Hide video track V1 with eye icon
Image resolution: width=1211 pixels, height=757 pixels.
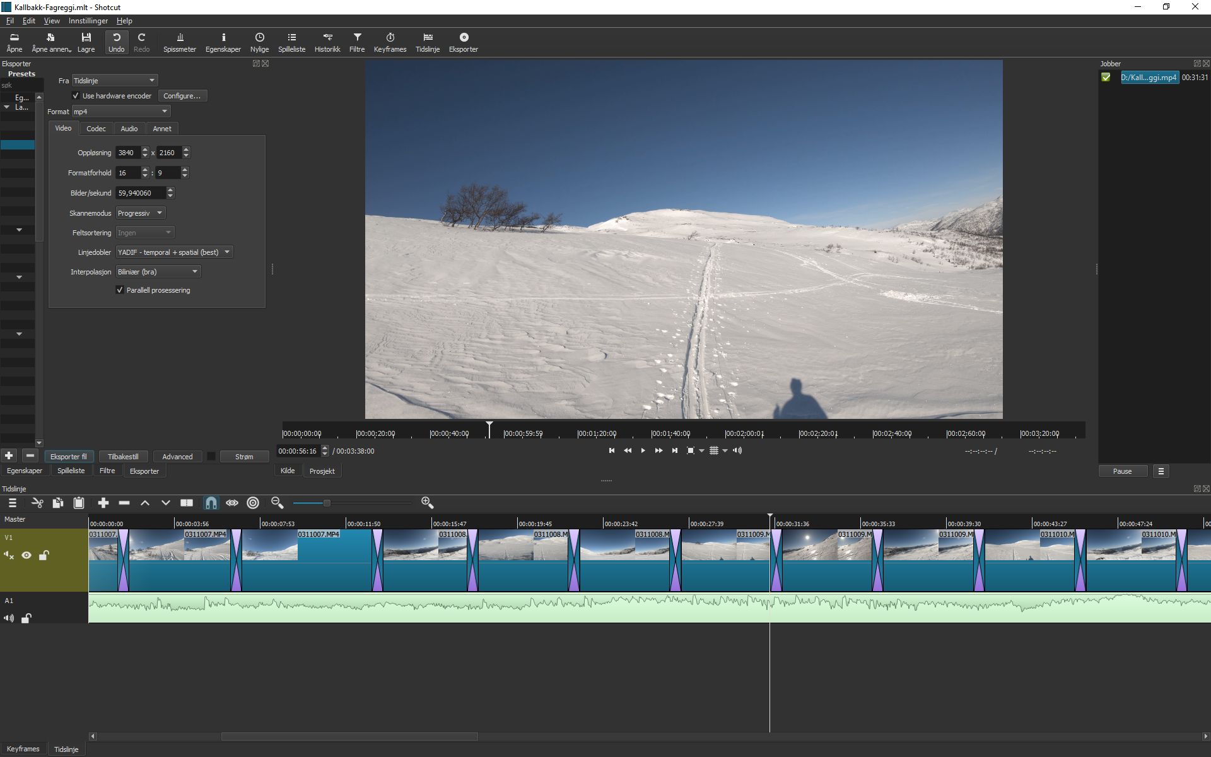coord(26,555)
